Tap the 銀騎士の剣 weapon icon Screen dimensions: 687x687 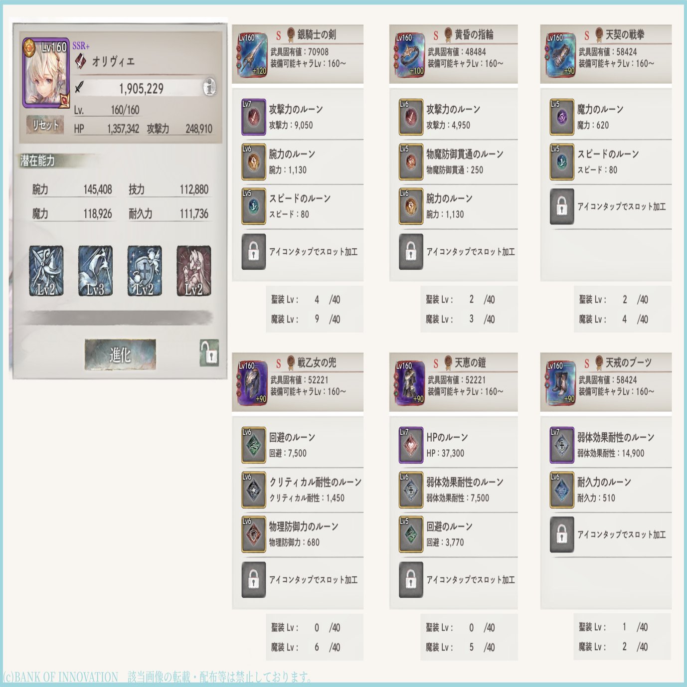coord(252,55)
